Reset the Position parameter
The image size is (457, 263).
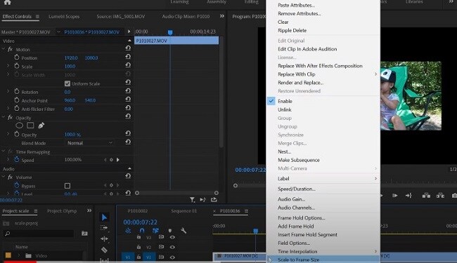(128, 57)
